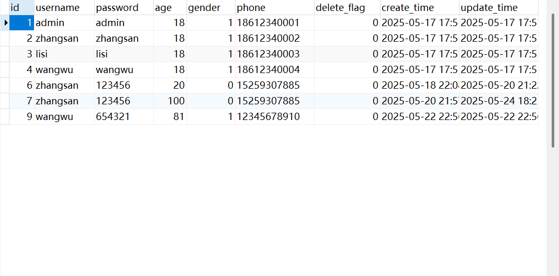Click age 18 in lisi row

(x=170, y=54)
